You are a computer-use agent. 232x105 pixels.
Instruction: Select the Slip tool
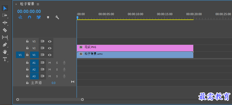tap(5, 37)
